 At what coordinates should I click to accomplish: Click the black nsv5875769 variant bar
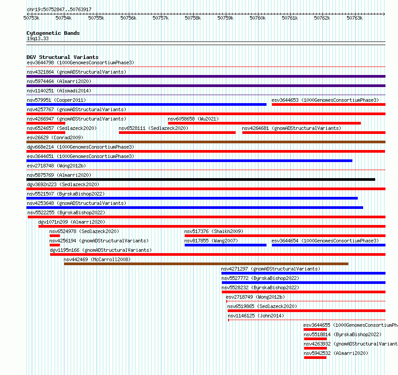(201, 179)
